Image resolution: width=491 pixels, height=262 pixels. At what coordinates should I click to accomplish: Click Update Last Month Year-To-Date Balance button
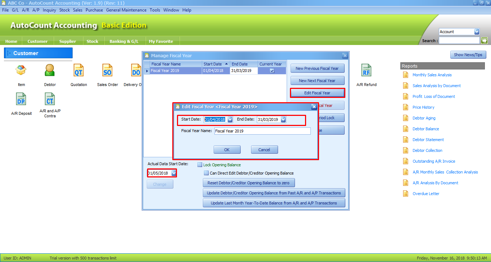(274, 203)
